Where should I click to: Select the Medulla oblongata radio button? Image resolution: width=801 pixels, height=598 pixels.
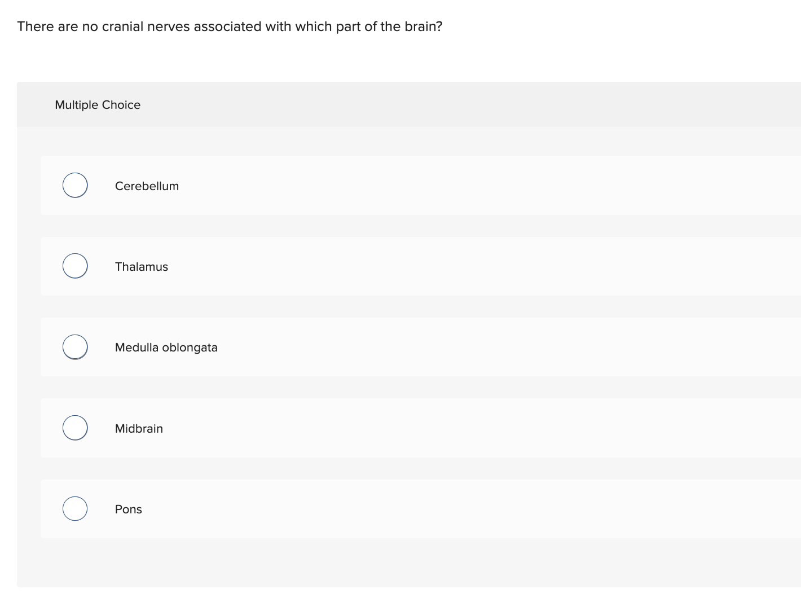tap(74, 347)
